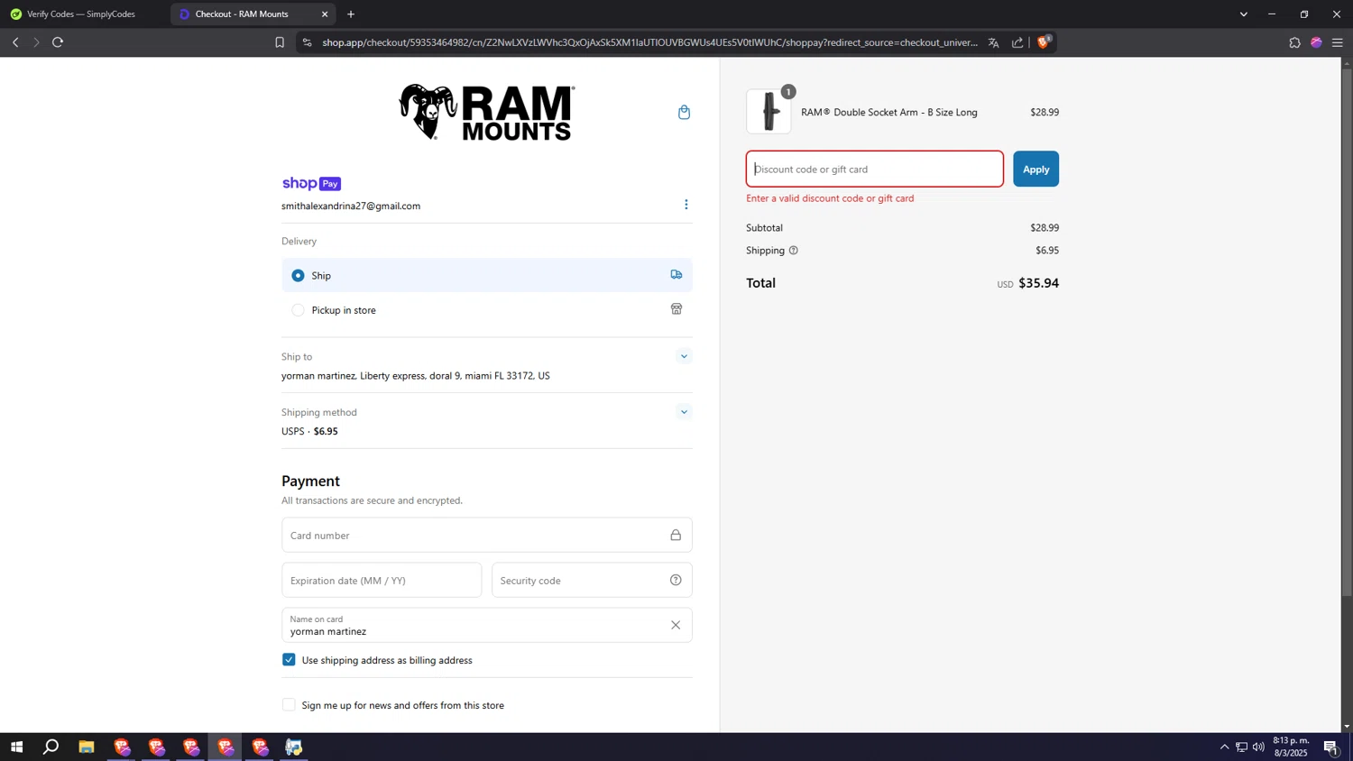Expand the Ship to address section
This screenshot has height=761, width=1353.
pos(684,356)
